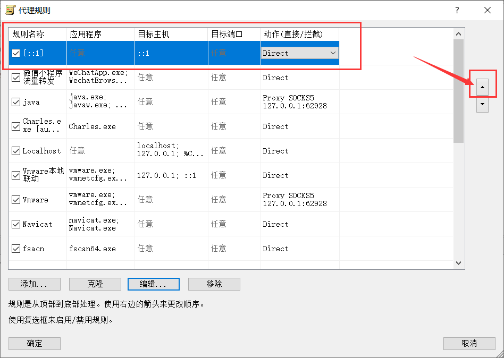Screen dimensions: 504x358
Task: Click the 添加... button
Action: point(35,284)
